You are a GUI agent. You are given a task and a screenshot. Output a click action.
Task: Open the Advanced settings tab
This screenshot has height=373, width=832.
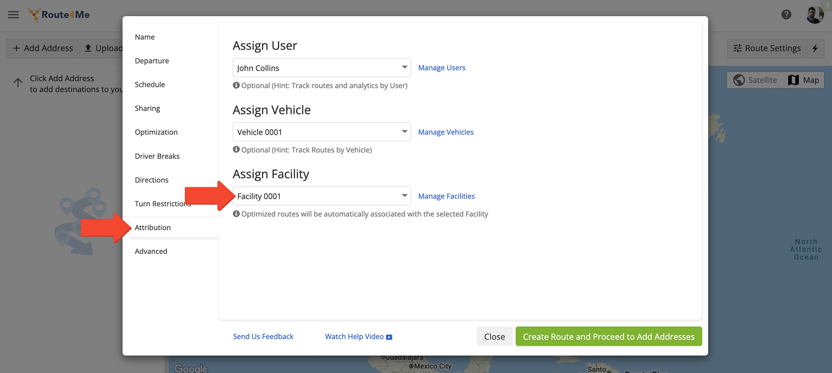click(x=151, y=252)
